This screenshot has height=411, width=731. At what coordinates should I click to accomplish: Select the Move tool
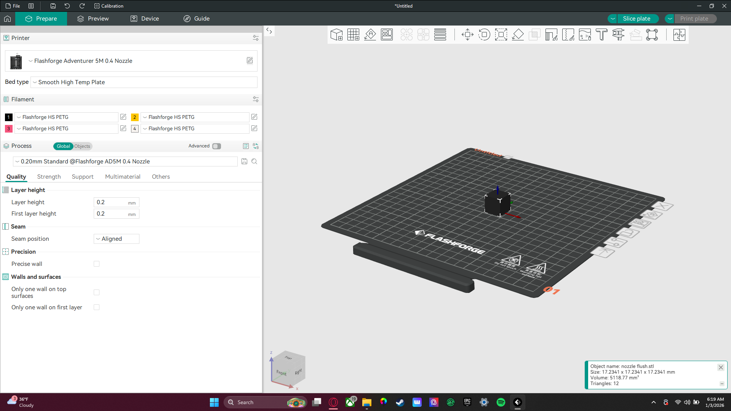467,35
